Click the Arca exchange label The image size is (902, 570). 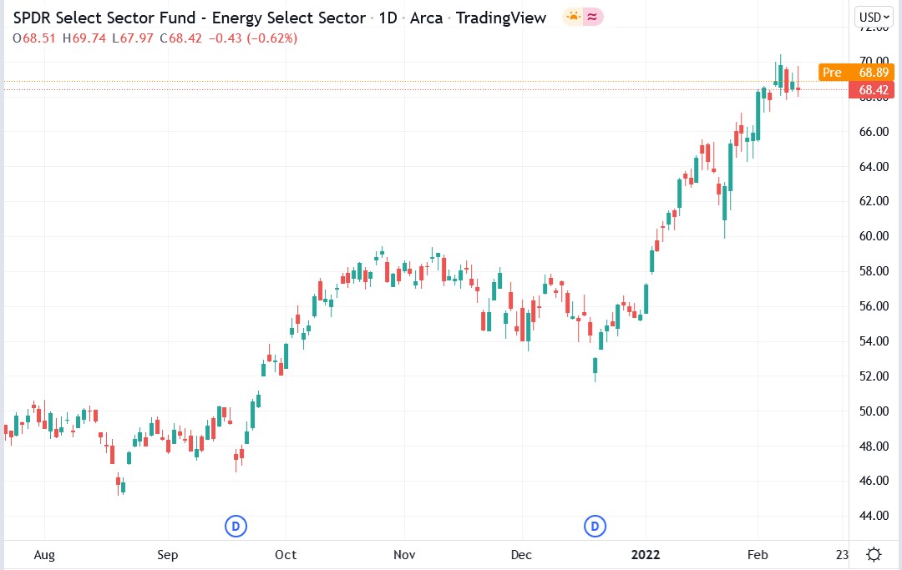coord(426,18)
